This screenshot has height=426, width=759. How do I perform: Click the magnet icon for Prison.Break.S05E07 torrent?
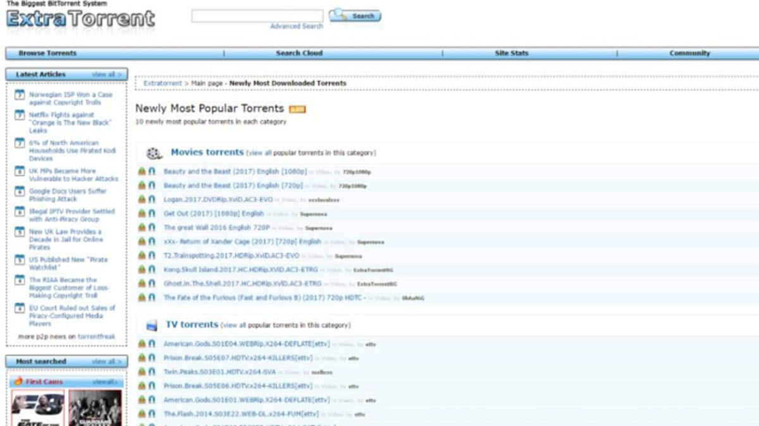pos(152,358)
